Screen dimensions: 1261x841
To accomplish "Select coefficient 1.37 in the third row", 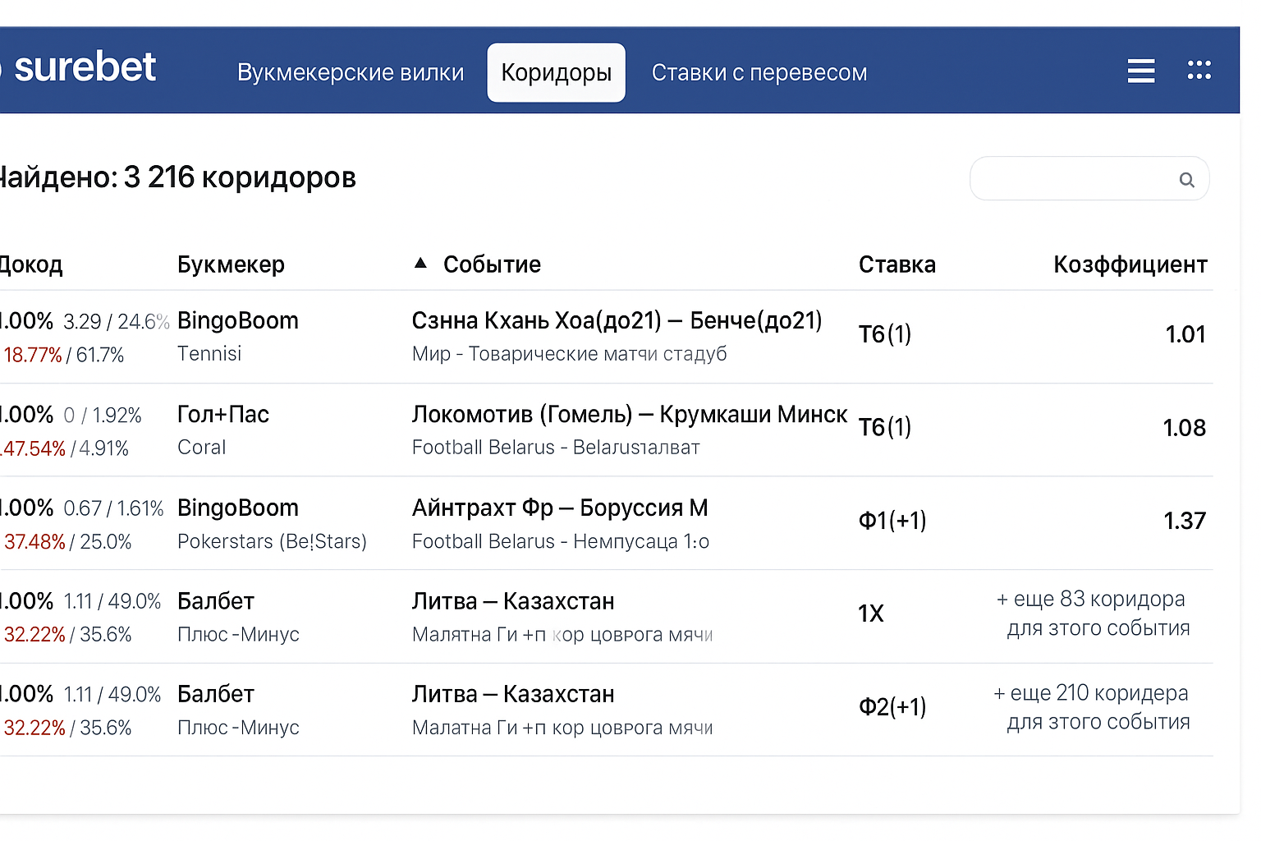I will coord(1185,520).
